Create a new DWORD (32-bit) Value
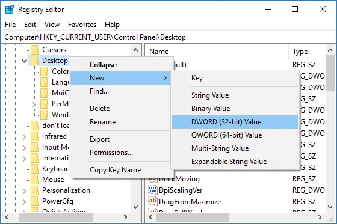 pyautogui.click(x=235, y=122)
